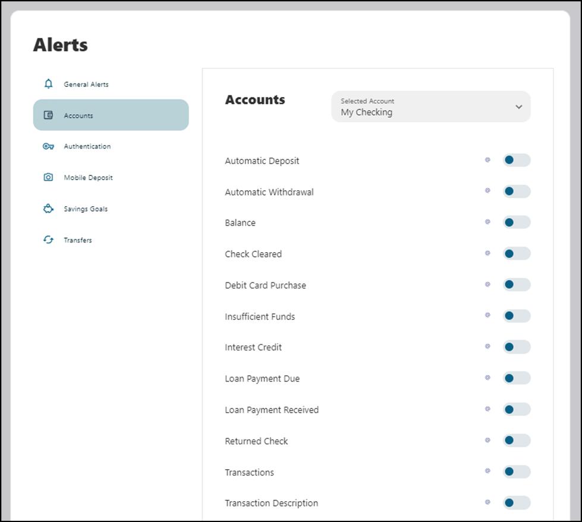Click the piggy bank icon beside Savings Goals
The image size is (582, 522).
point(48,209)
